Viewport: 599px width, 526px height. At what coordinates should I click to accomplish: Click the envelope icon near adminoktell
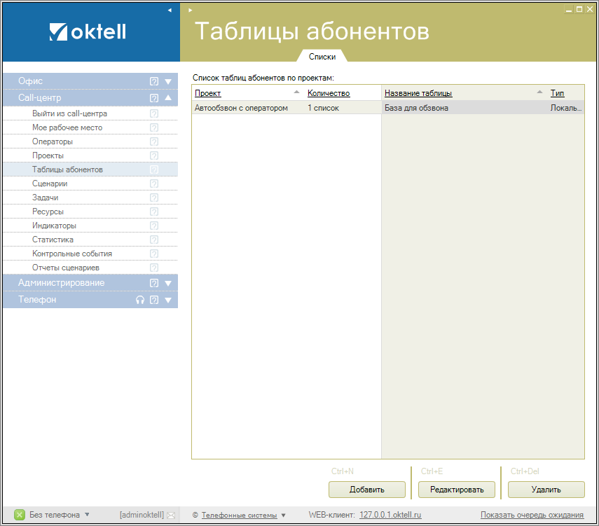click(171, 515)
